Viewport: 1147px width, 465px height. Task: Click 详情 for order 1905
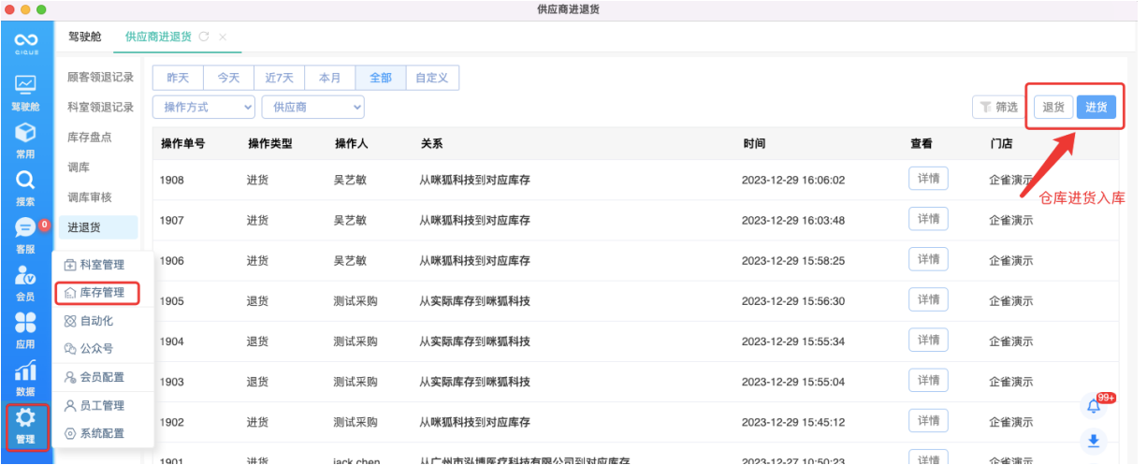tap(928, 299)
